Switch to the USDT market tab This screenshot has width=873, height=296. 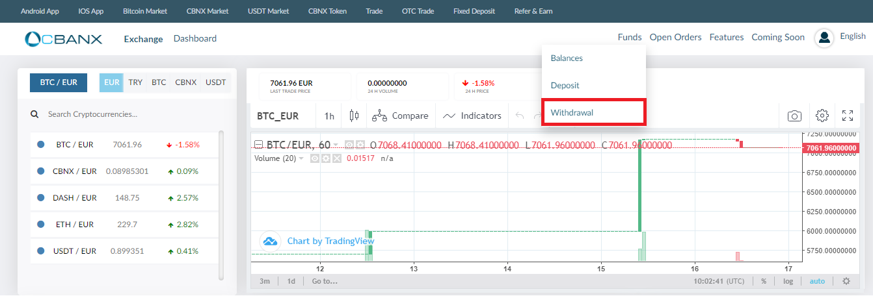216,82
